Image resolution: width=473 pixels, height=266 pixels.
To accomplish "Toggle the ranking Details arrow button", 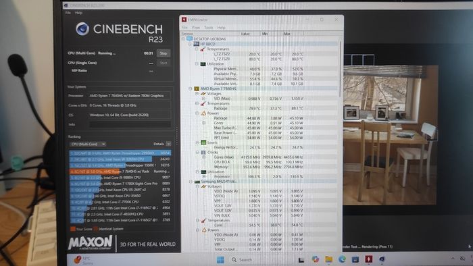I will tap(169, 144).
